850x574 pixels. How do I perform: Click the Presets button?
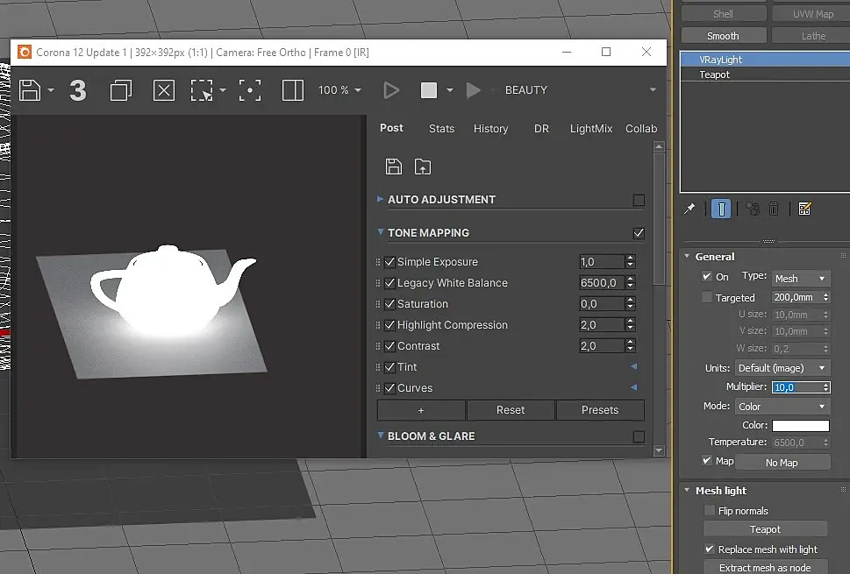coord(600,410)
